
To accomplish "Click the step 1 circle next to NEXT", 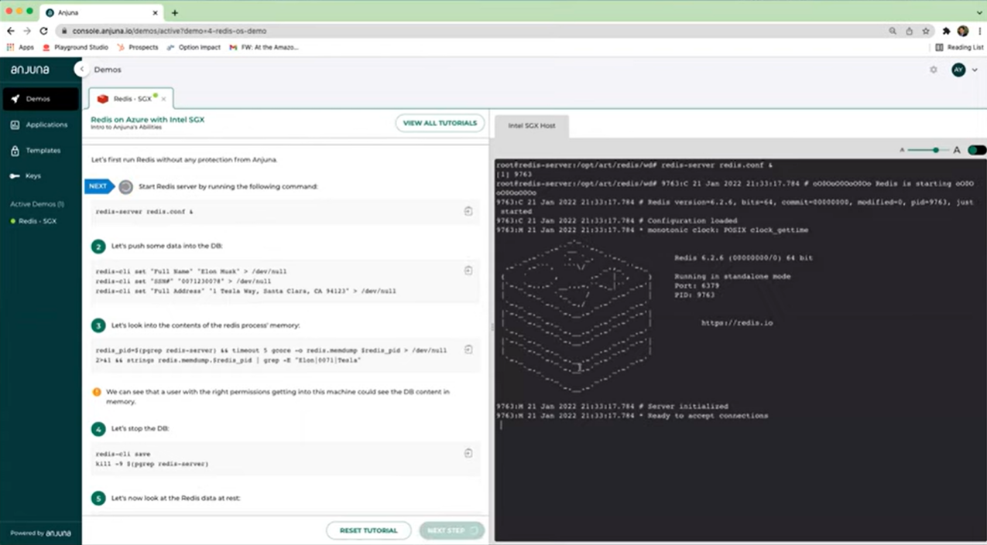I will [x=125, y=186].
